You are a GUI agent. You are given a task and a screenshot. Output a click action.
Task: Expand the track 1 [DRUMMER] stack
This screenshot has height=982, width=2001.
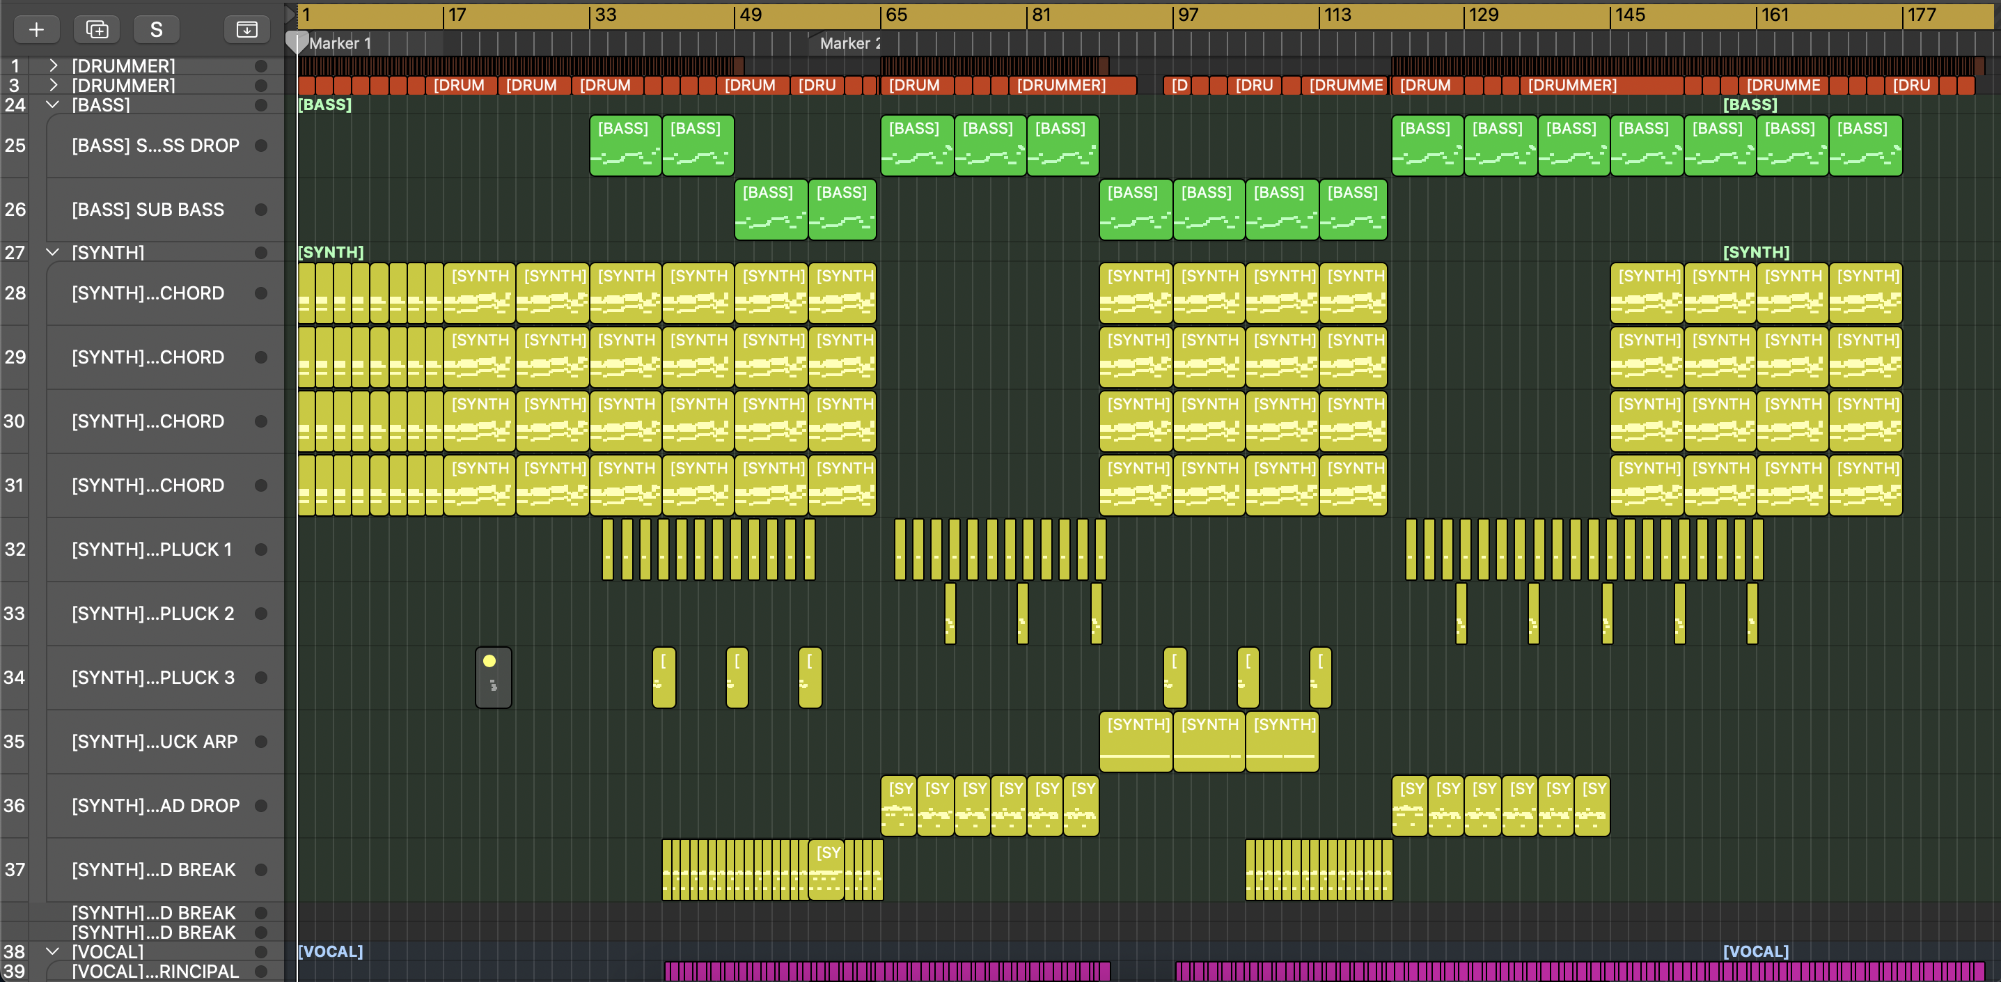tap(53, 66)
